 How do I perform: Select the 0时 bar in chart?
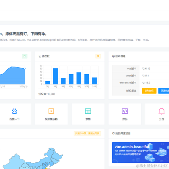coord(48,83)
